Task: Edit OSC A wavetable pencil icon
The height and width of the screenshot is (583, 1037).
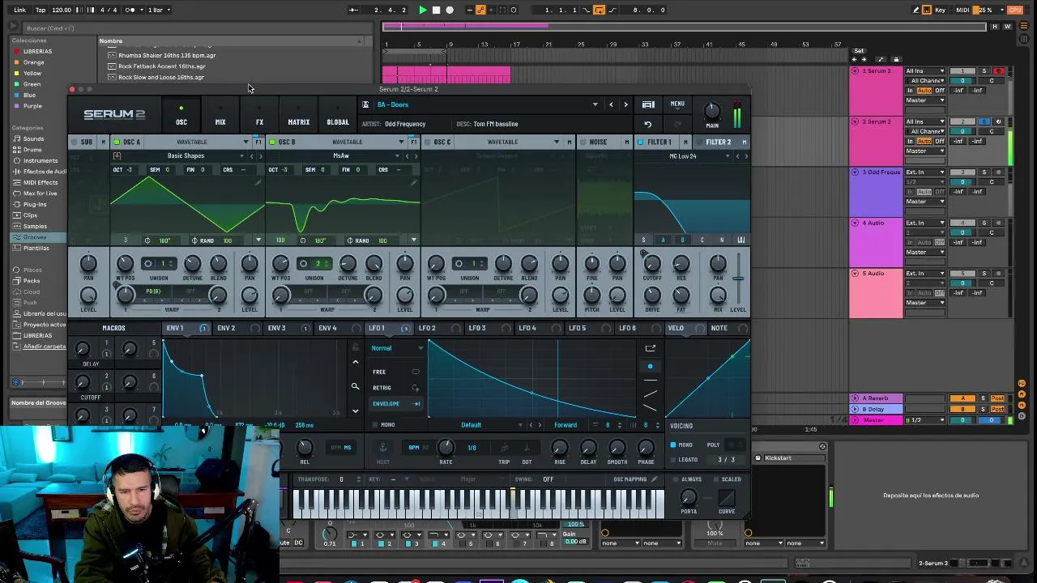Action: (x=258, y=183)
